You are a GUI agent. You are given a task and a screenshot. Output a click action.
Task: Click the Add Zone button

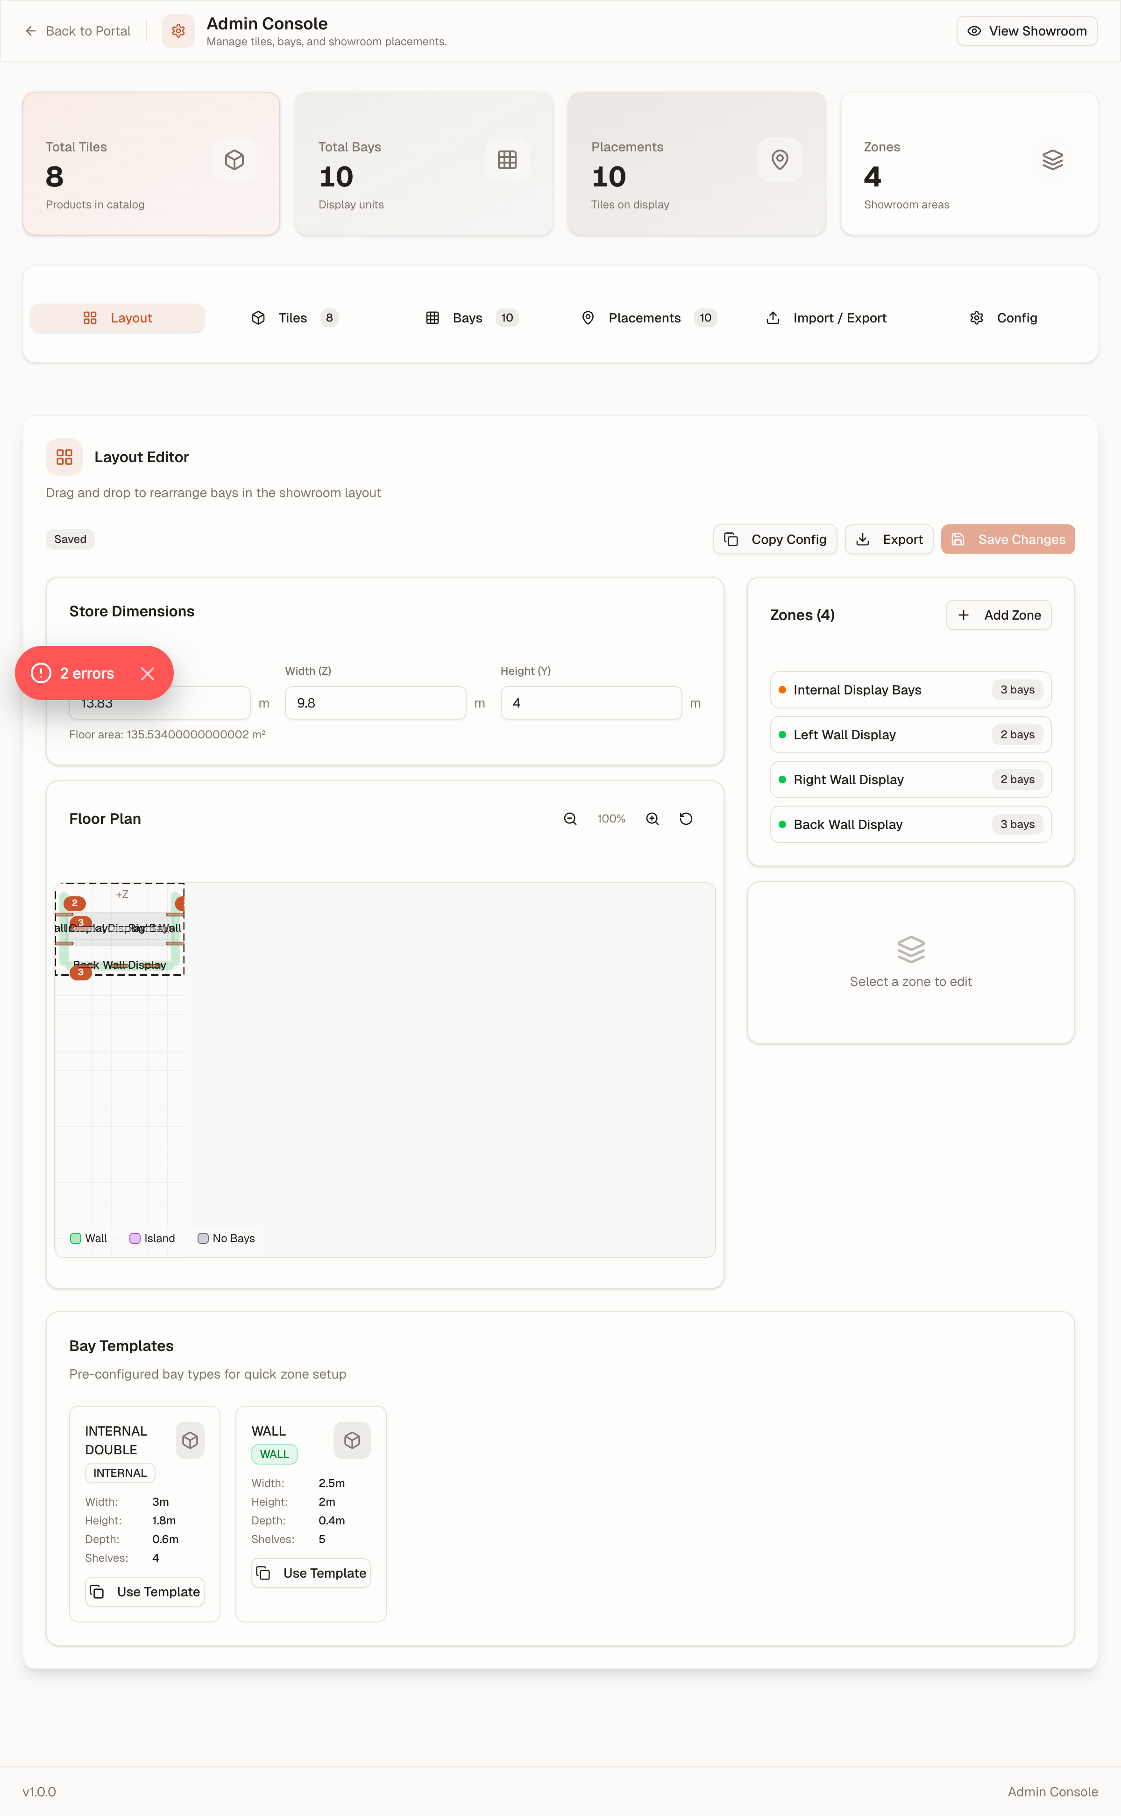[998, 615]
